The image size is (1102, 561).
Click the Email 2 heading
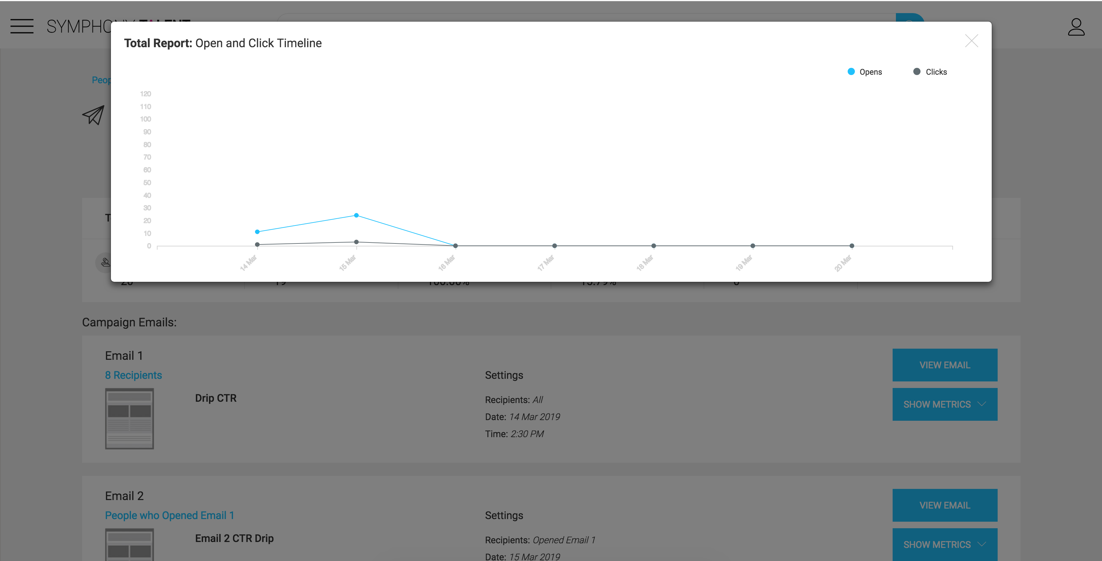[x=124, y=496]
